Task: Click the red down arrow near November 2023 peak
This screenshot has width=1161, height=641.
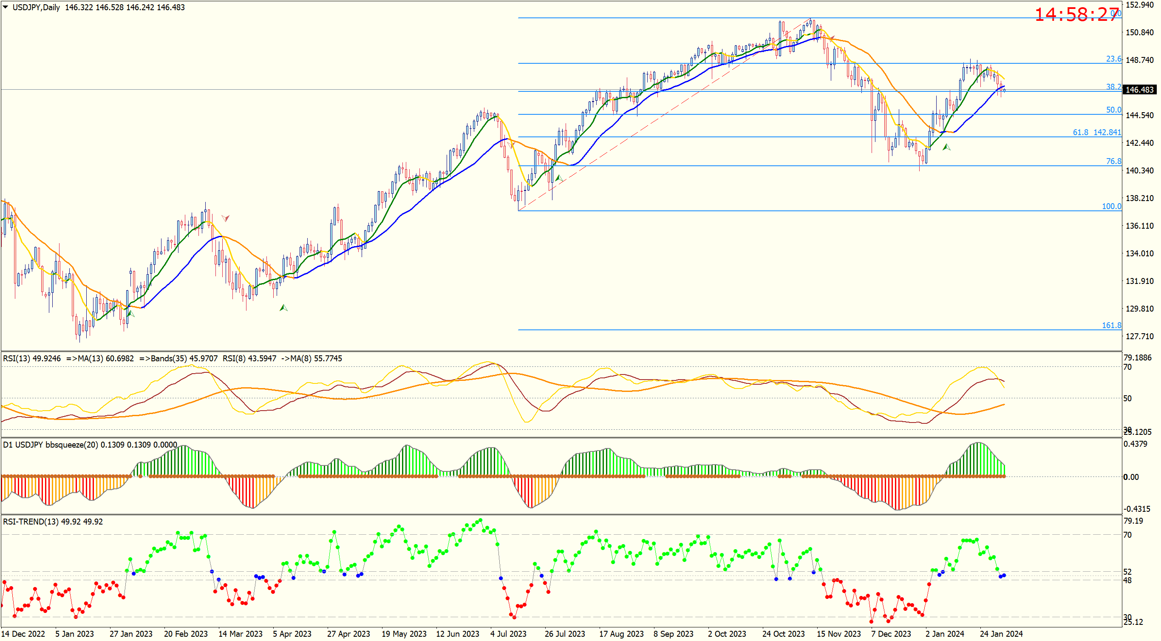Action: coord(832,38)
